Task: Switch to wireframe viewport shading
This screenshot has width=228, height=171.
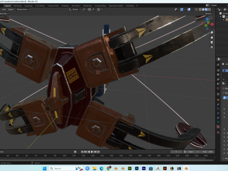Action: (200, 9)
